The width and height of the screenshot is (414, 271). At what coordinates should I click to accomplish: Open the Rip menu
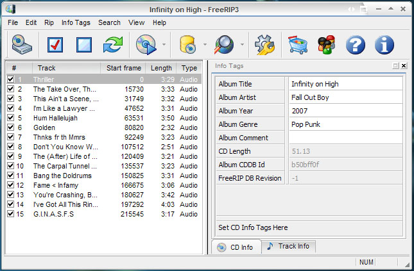(49, 22)
